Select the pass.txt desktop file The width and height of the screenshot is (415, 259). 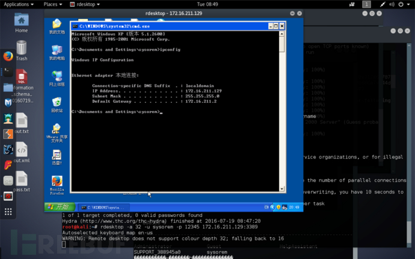22,181
